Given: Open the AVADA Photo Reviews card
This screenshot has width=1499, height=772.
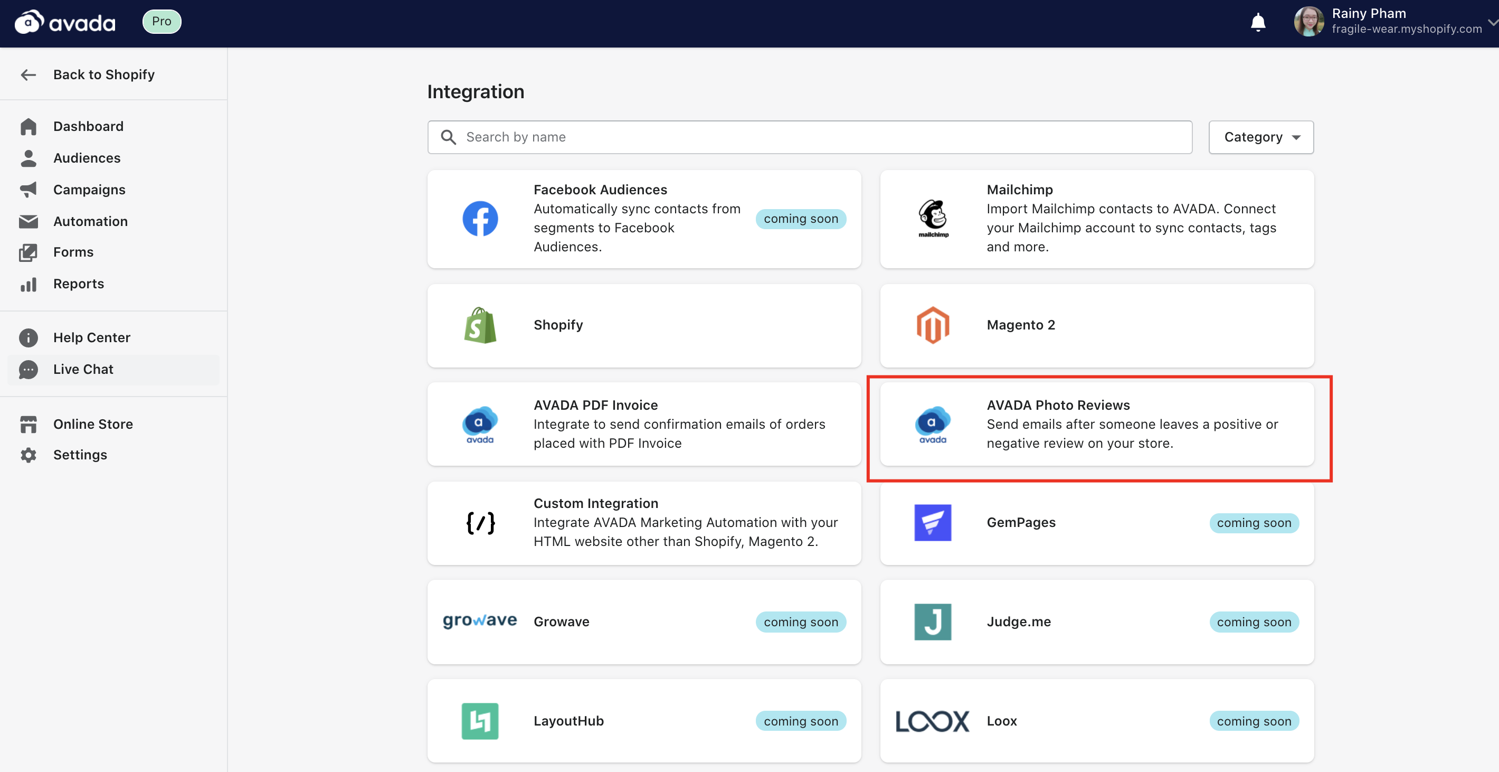Looking at the screenshot, I should [1096, 424].
